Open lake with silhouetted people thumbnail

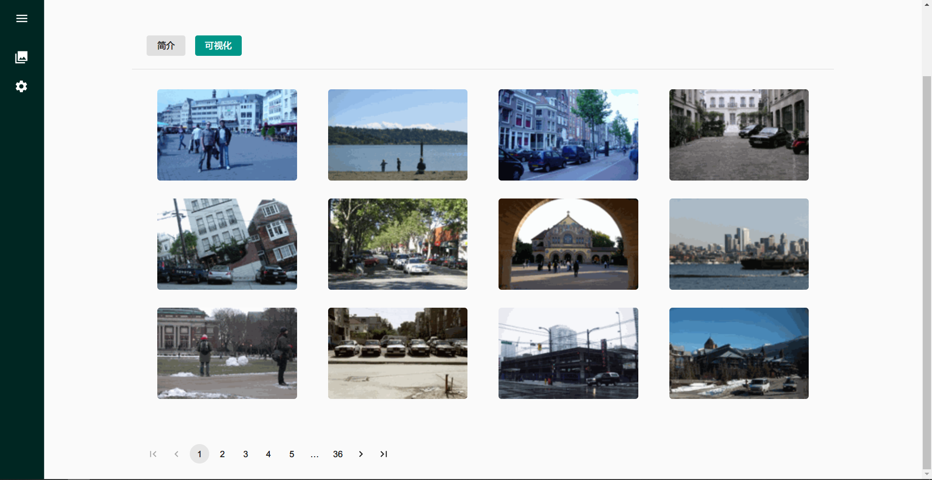pos(398,135)
